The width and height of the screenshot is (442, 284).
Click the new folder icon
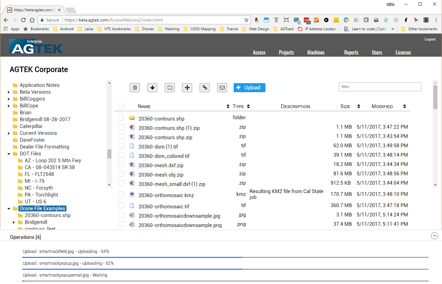click(x=170, y=88)
